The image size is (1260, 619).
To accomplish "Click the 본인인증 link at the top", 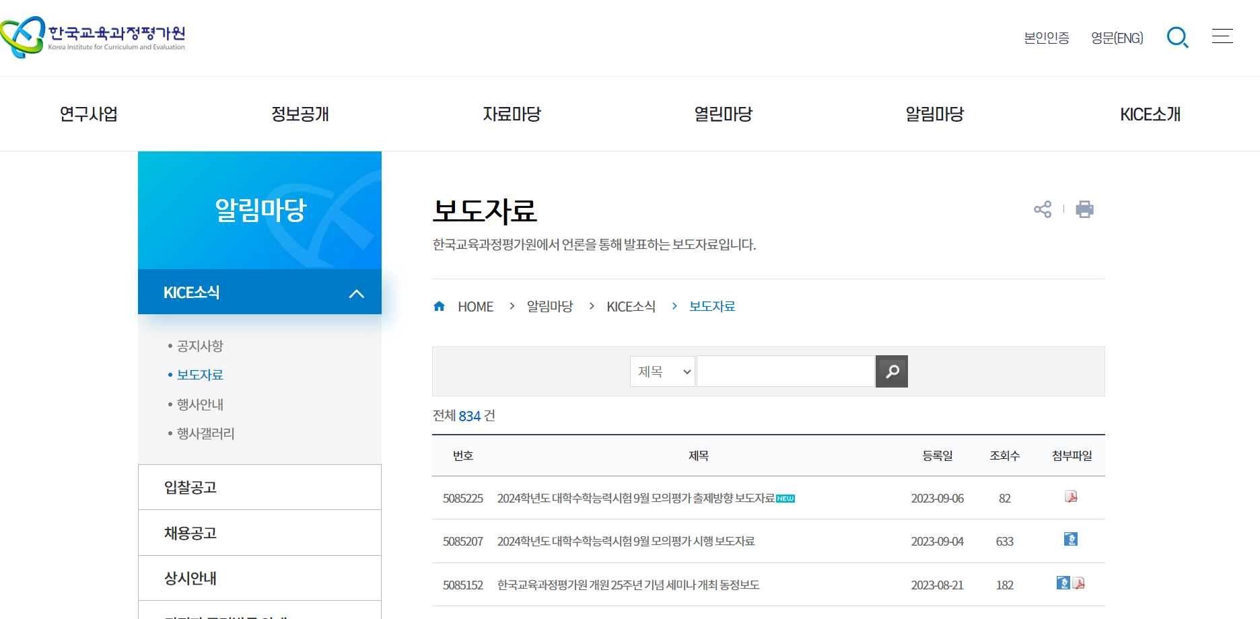I will (x=1047, y=38).
